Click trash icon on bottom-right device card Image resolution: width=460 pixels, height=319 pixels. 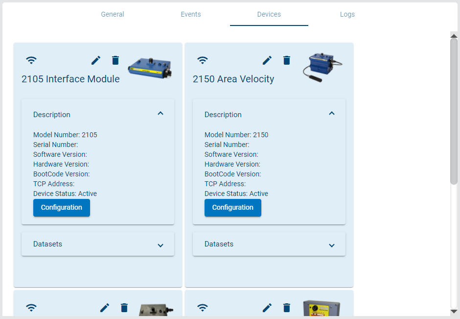[x=287, y=308]
